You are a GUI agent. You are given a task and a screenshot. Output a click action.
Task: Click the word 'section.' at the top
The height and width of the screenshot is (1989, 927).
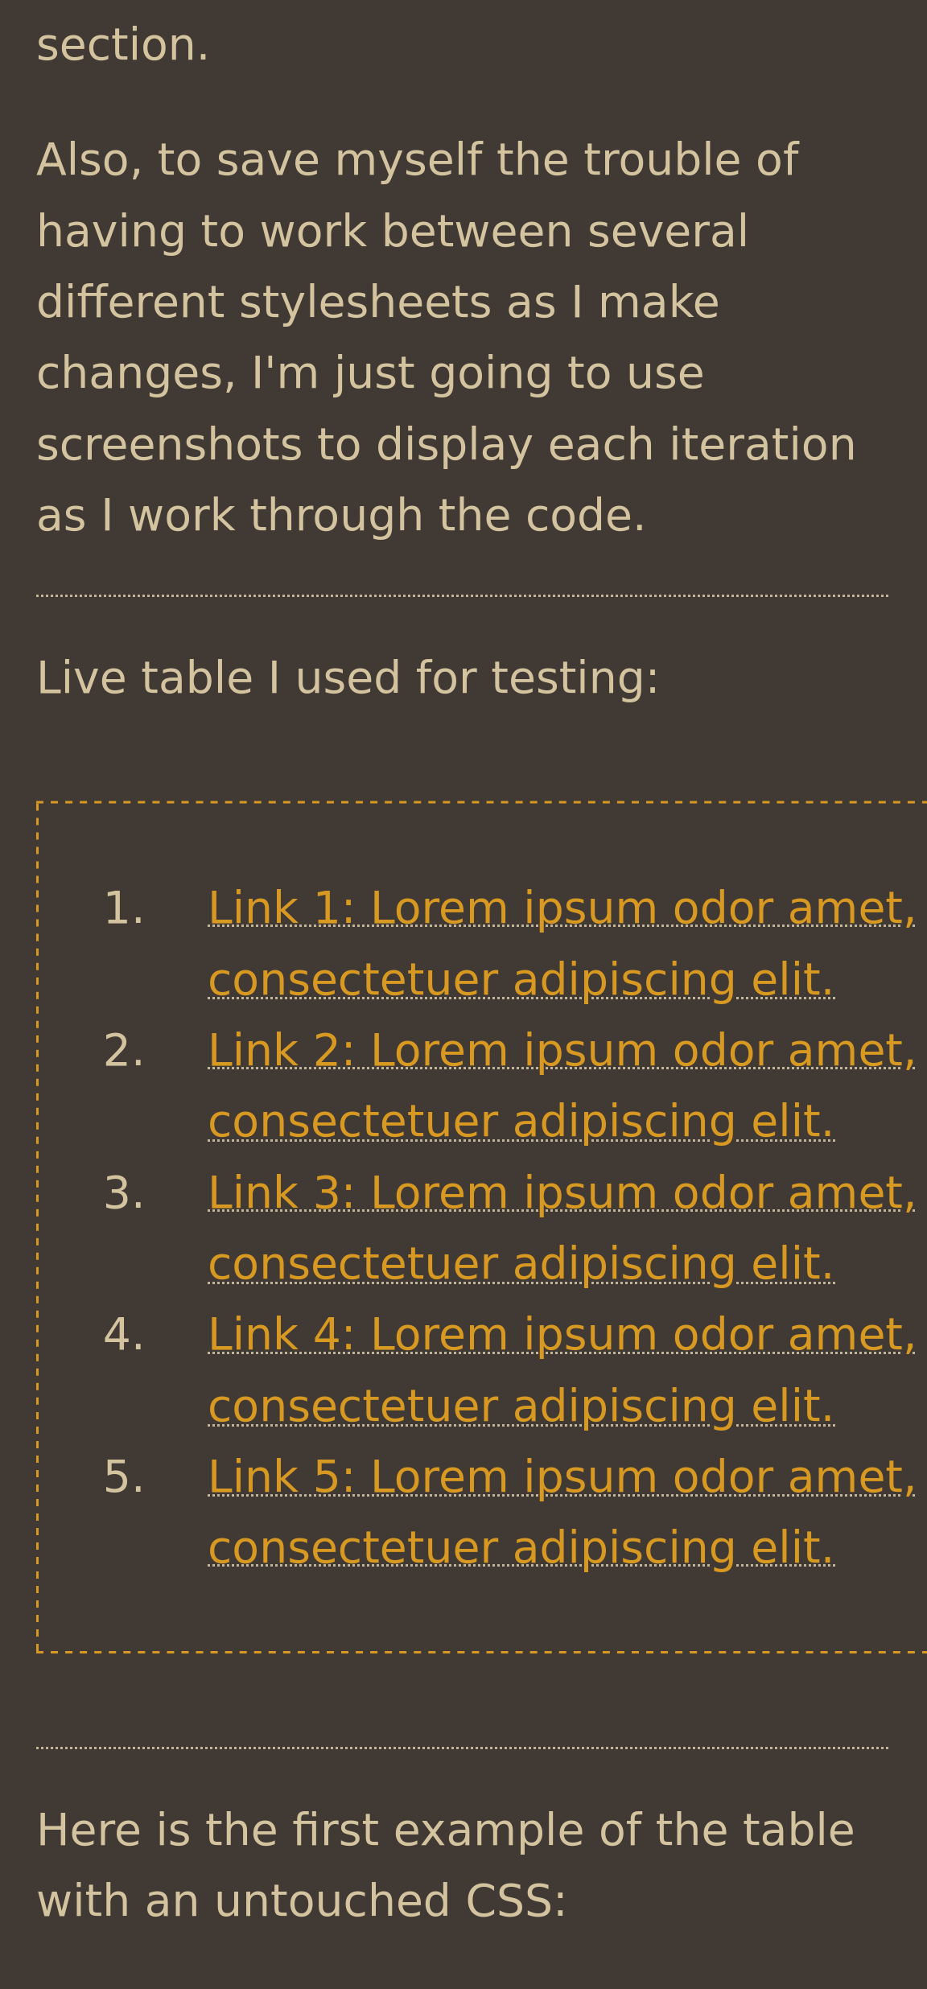123,45
